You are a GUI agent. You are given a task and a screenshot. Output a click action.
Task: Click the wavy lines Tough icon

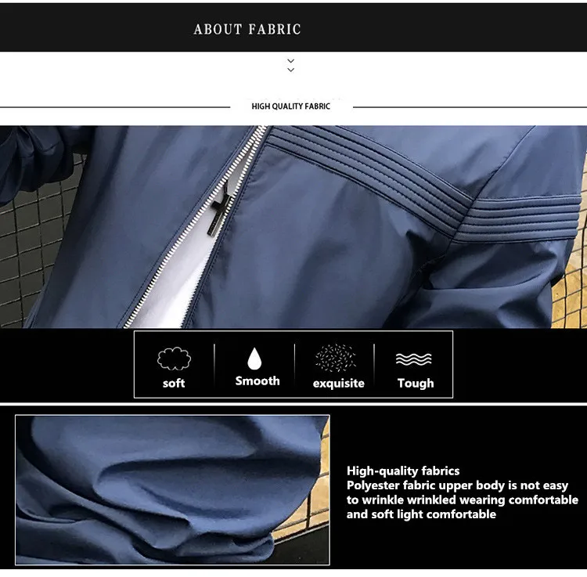tap(414, 359)
